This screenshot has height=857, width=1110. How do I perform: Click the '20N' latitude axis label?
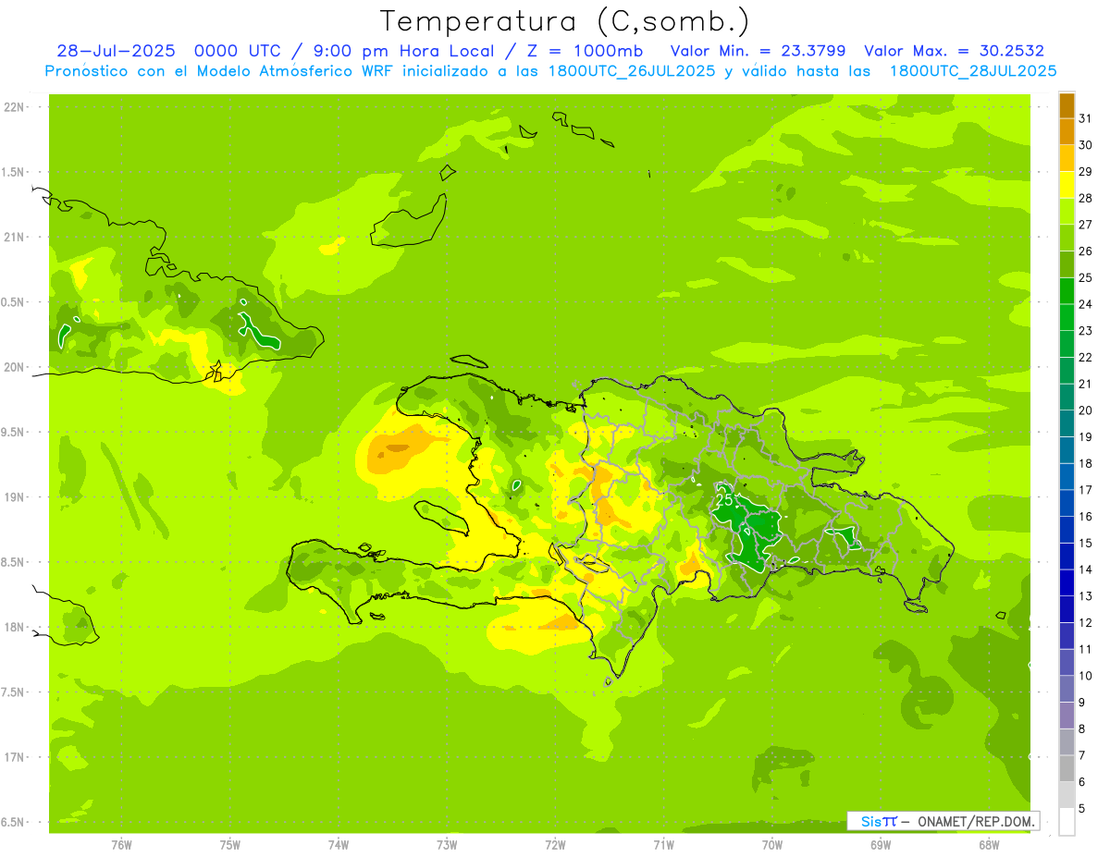coord(14,367)
